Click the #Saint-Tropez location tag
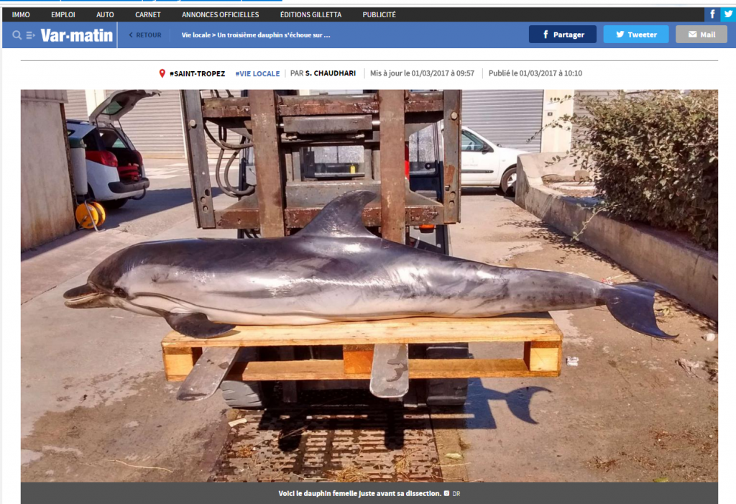This screenshot has width=736, height=504. (197, 73)
